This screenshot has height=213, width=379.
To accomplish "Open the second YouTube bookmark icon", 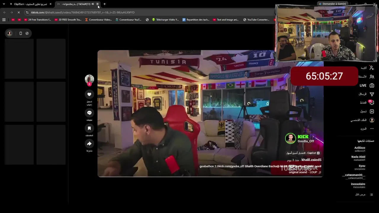I will 19,20.
